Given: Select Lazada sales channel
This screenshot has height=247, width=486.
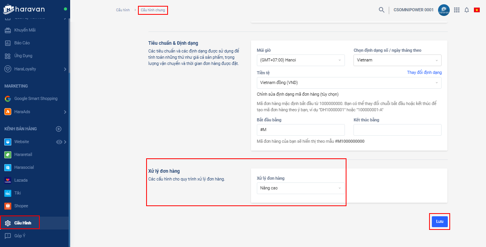Looking at the screenshot, I should click(x=21, y=180).
